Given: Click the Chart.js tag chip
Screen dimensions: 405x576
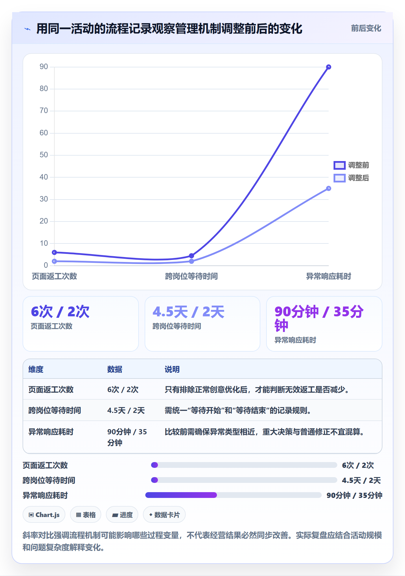Looking at the screenshot, I should click(44, 515).
